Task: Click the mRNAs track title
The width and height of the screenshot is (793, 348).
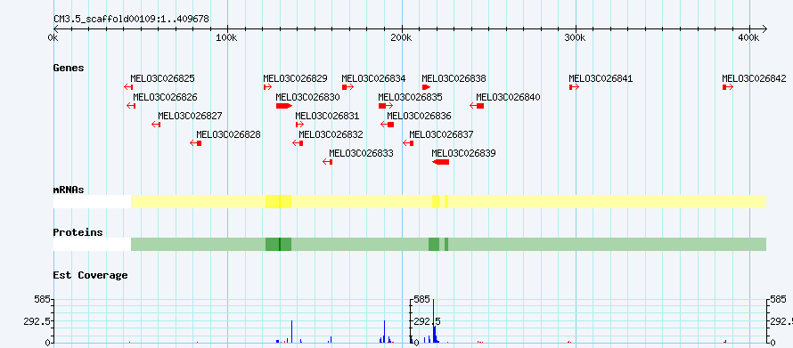Action: [x=69, y=190]
